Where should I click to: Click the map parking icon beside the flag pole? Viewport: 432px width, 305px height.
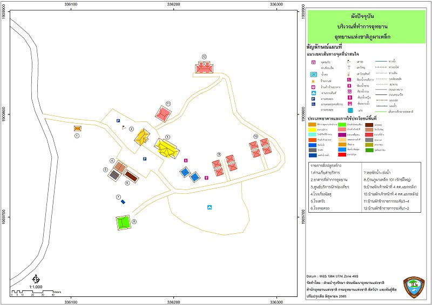pyautogui.click(x=118, y=121)
